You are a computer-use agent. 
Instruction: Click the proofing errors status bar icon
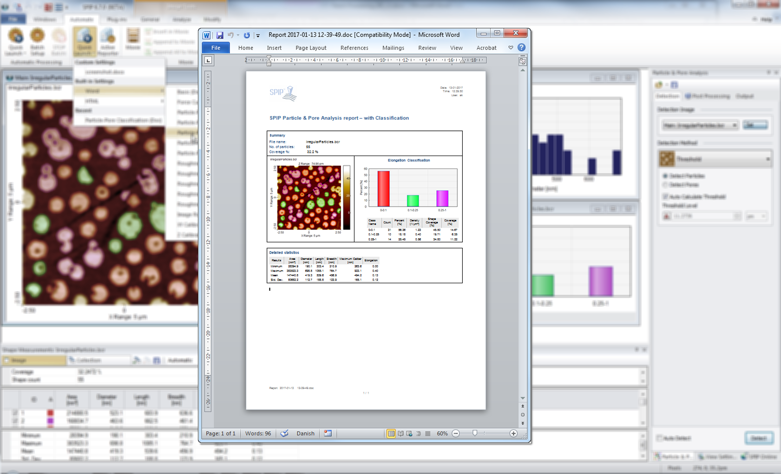(284, 434)
